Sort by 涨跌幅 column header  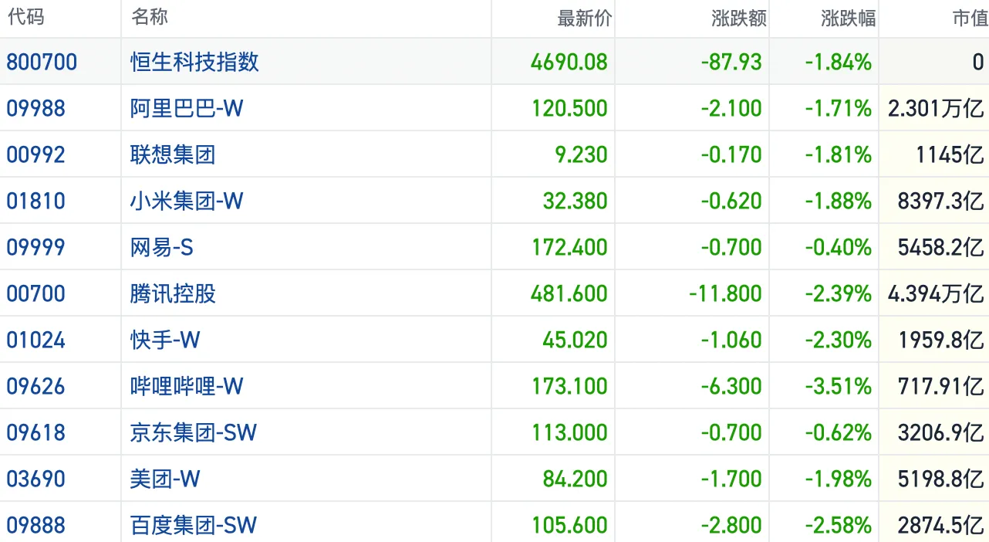click(848, 19)
